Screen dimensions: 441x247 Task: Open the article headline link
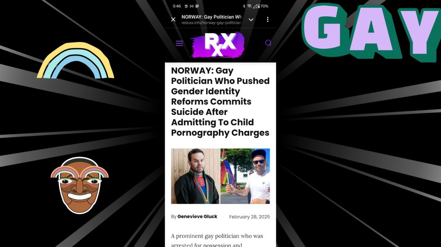[x=220, y=101]
